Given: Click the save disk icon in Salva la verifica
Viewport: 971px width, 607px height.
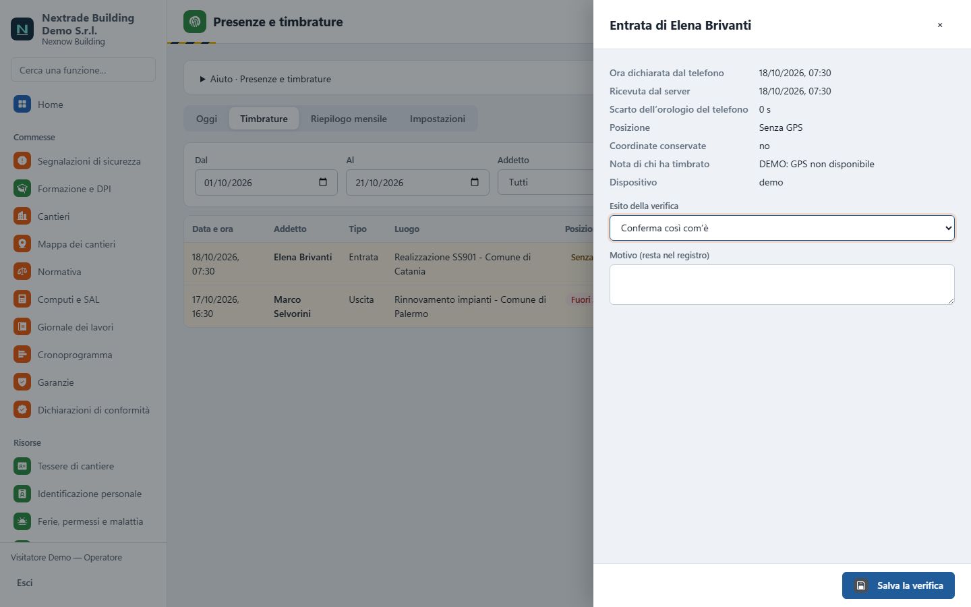Looking at the screenshot, I should (x=861, y=585).
